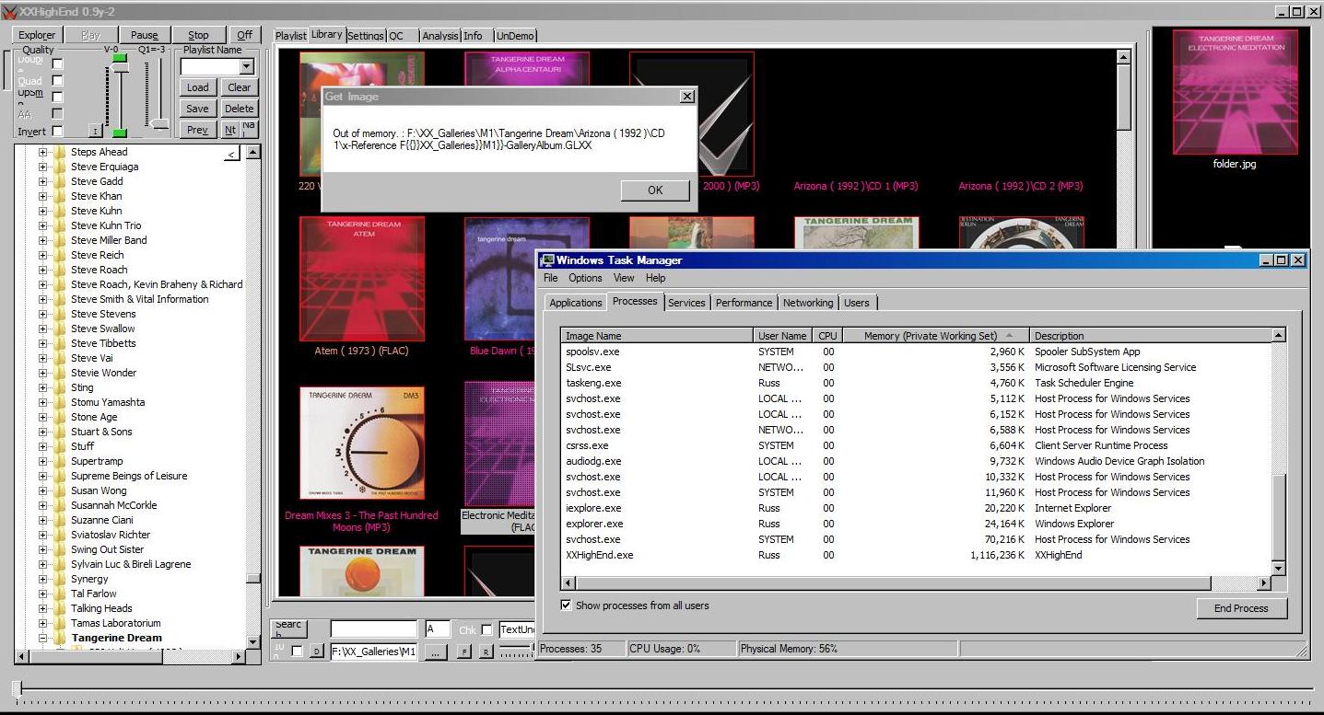
Task: Sort by Memory (Private Working Set) column
Action: [x=935, y=336]
